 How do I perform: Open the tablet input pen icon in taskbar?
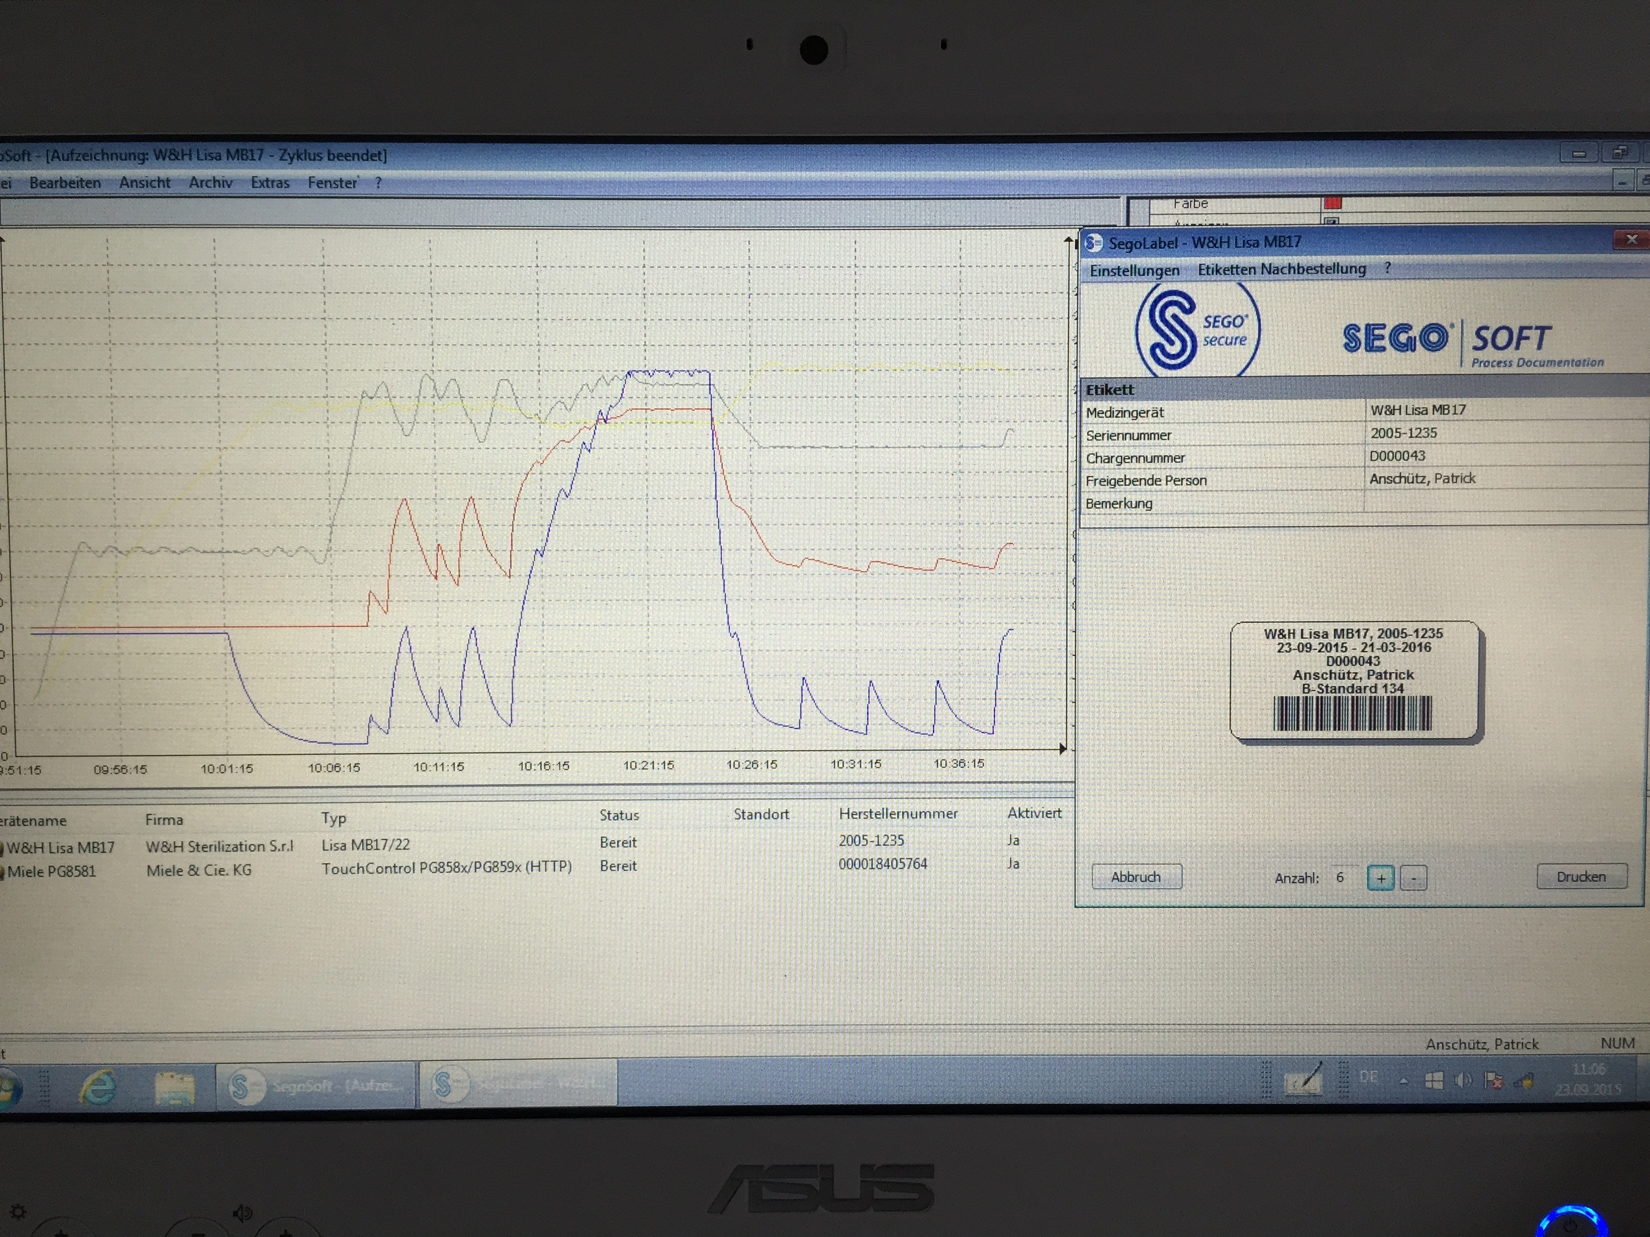point(1303,1079)
